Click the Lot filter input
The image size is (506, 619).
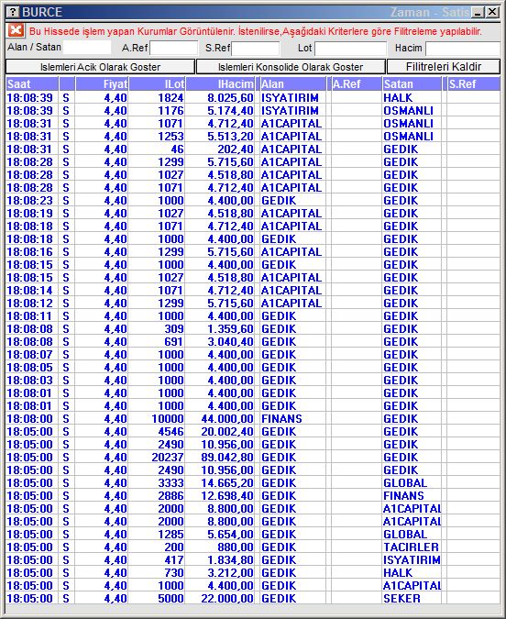coord(350,49)
